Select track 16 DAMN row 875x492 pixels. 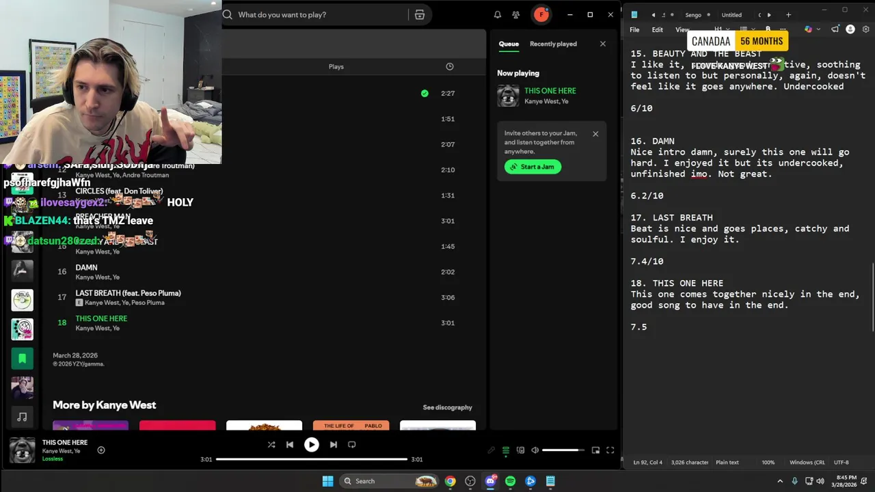point(263,272)
